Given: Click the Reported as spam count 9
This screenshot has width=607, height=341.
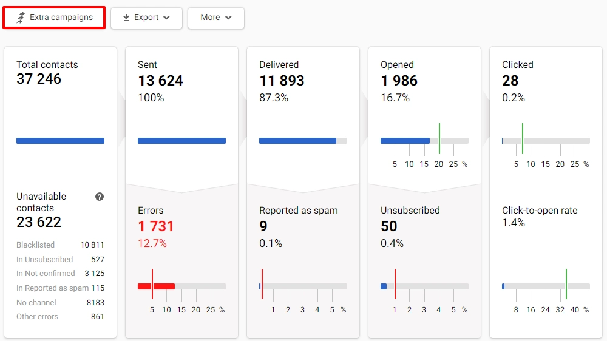Looking at the screenshot, I should point(263,226).
